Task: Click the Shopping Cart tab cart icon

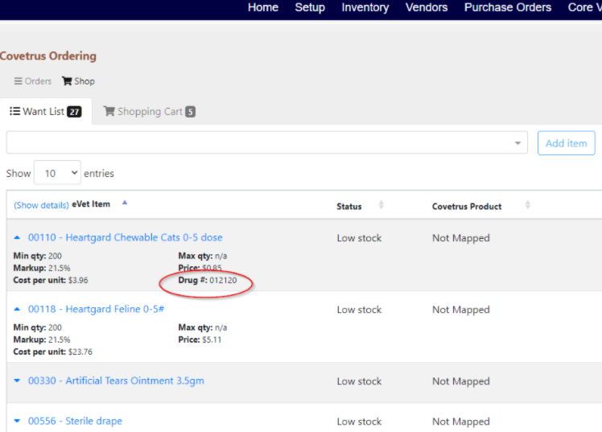Action: point(109,111)
